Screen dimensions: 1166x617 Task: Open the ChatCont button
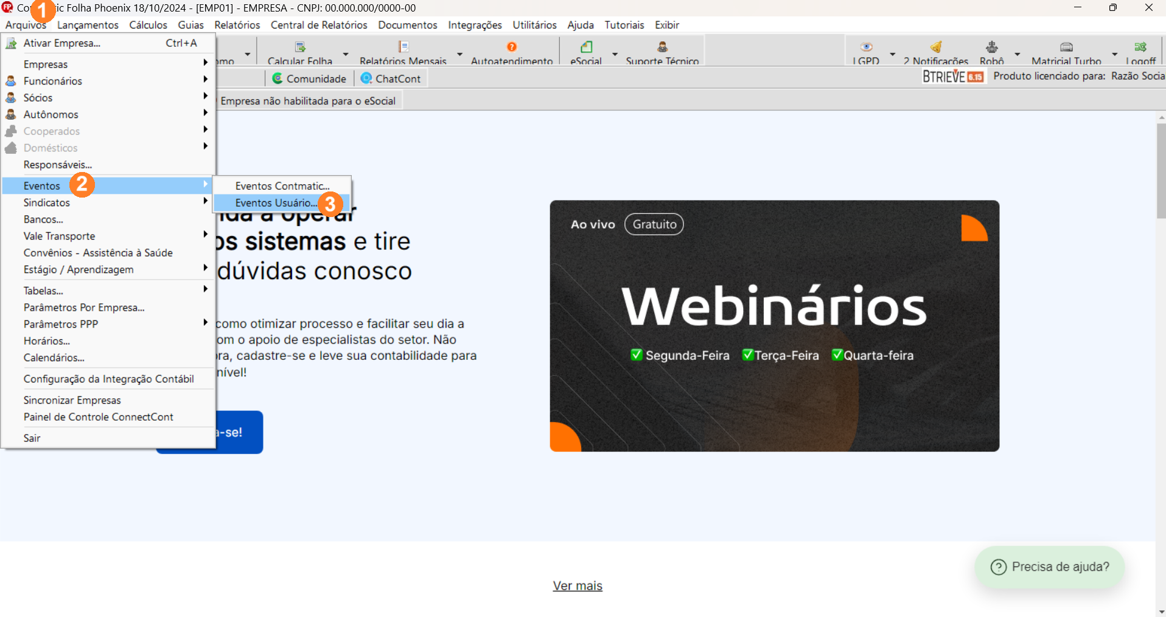coord(391,78)
